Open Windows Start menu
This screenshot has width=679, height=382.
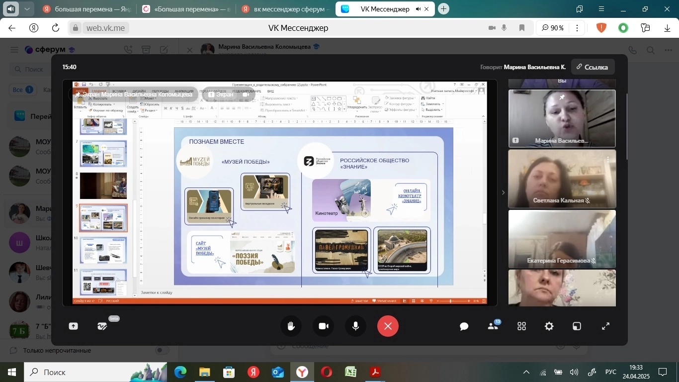[x=11, y=372]
